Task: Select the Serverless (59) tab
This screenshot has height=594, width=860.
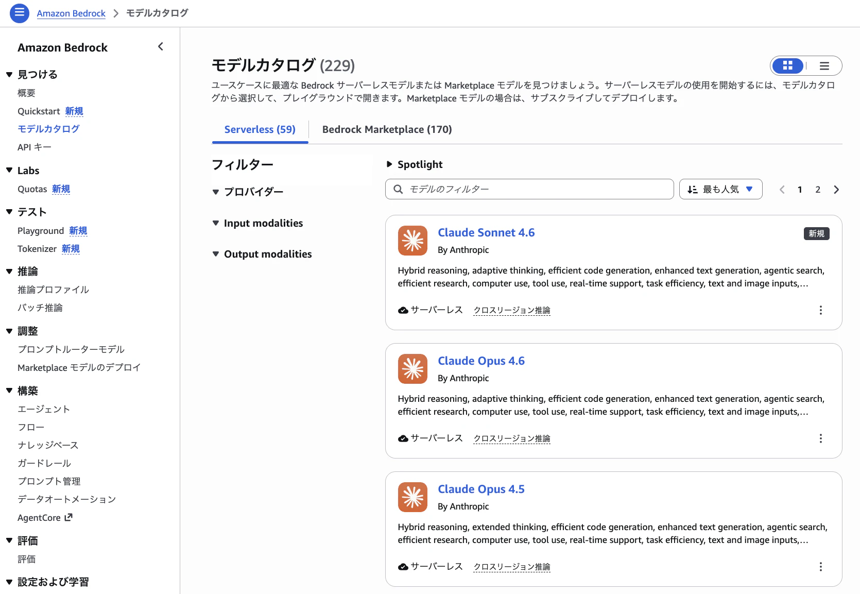Action: [260, 129]
